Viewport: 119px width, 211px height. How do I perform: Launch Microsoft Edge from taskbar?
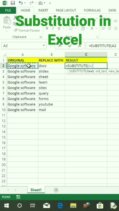pos(60,206)
